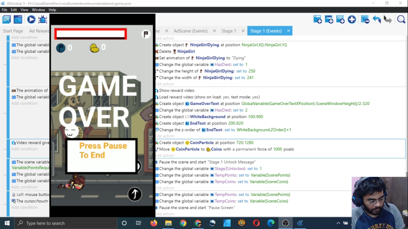Click the red health bar in preview
Screen dimensions: 408x229
coord(91,34)
